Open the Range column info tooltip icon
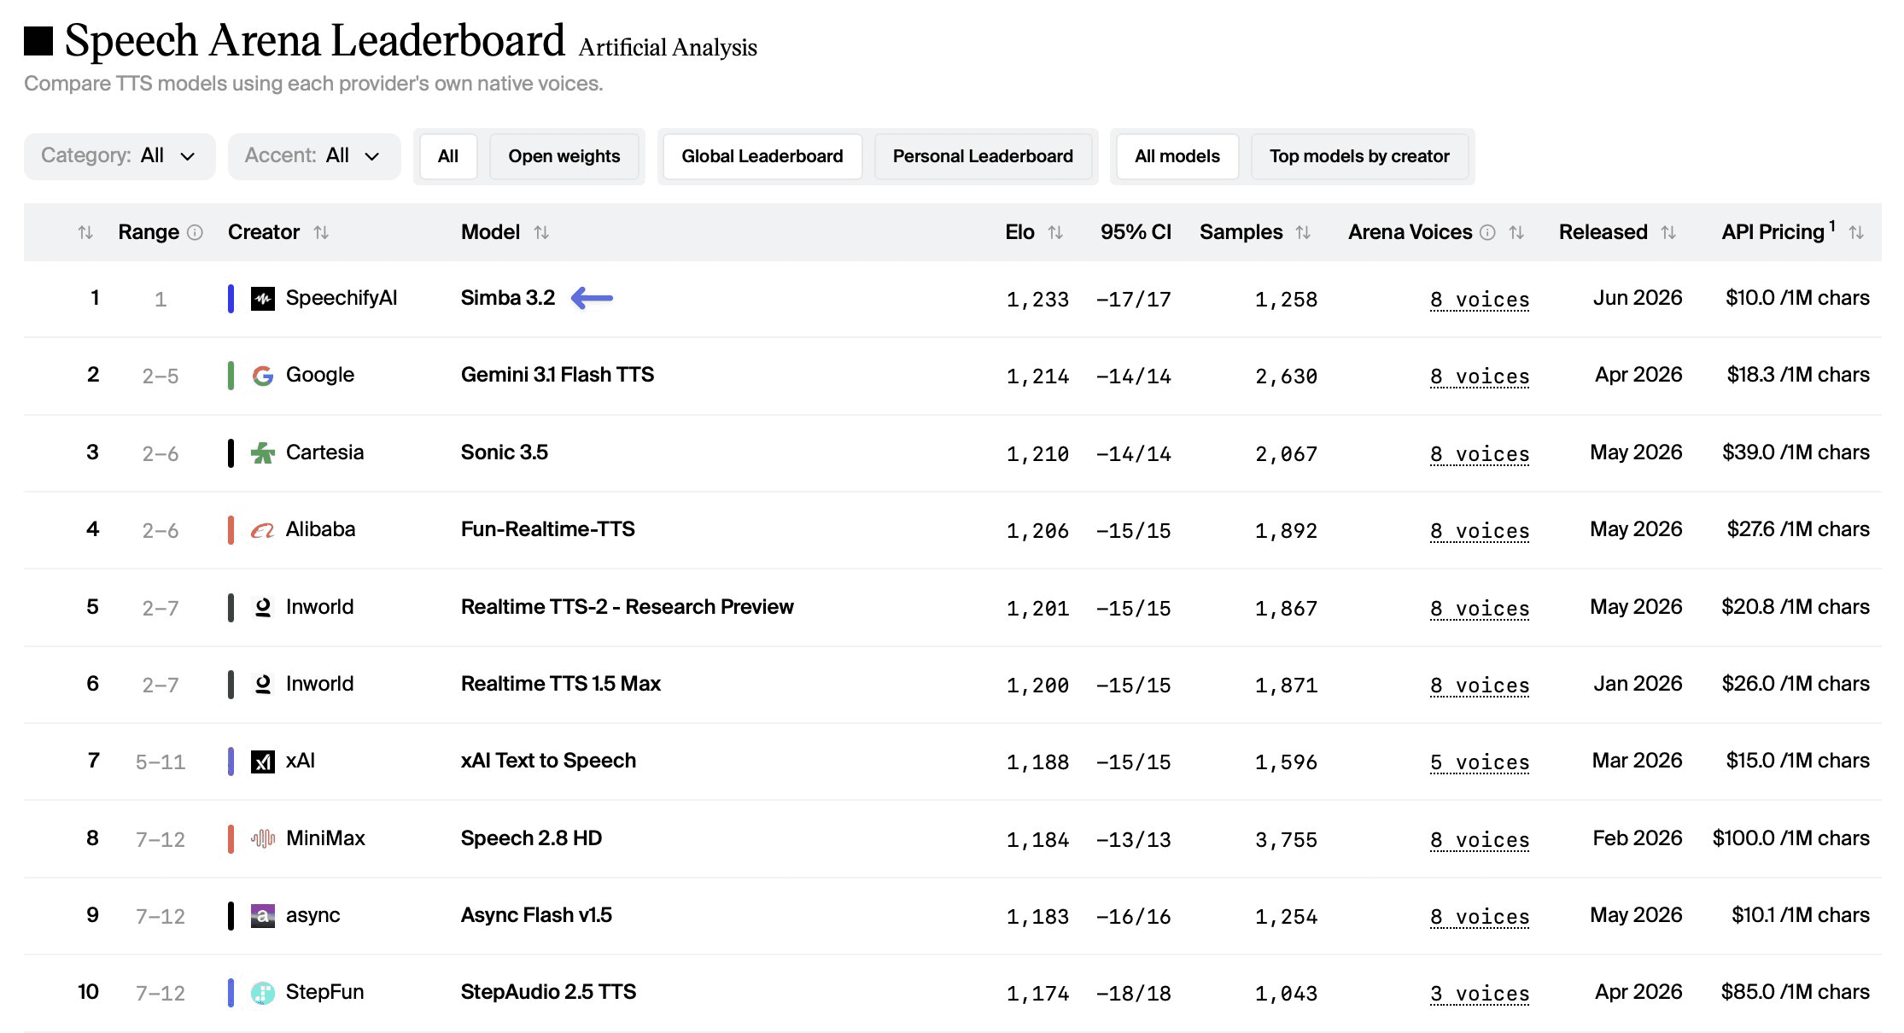Screen dimensions: 1904x1033 195,232
